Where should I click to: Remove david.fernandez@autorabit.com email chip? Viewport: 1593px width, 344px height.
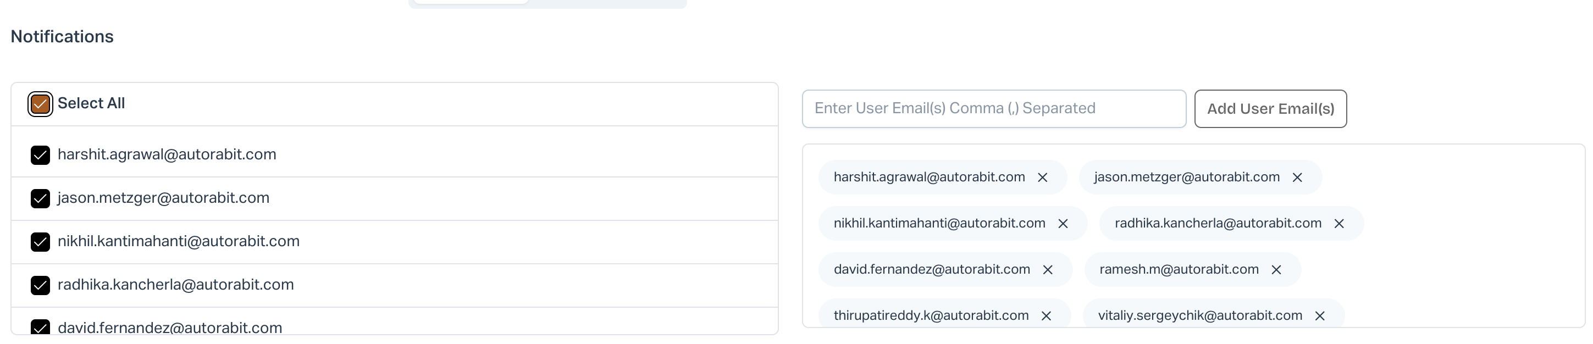coord(1048,270)
